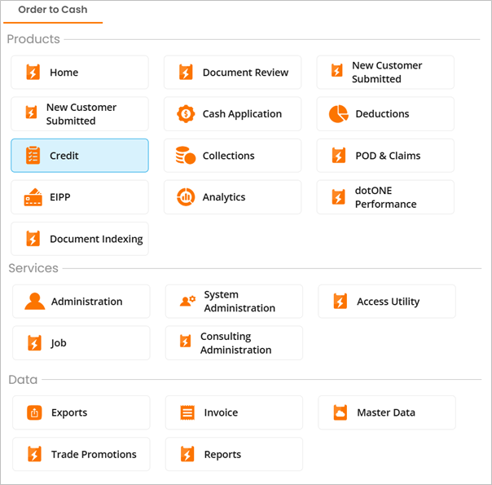Click the Master Data cloud icon

pyautogui.click(x=340, y=412)
